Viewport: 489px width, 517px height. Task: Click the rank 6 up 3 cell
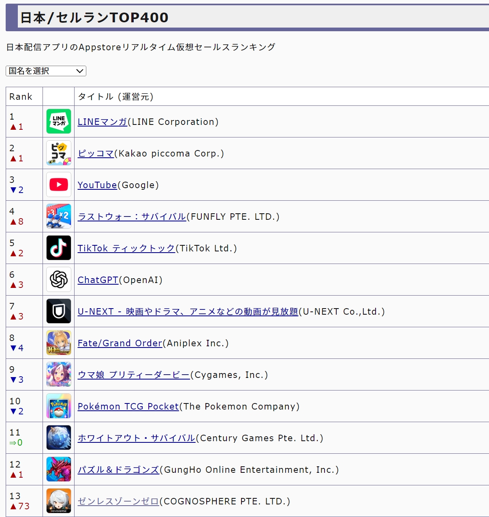24,279
